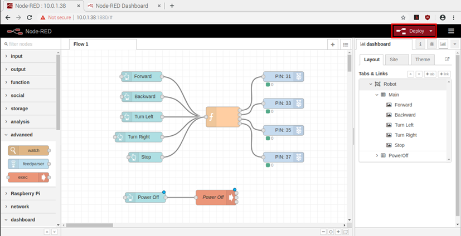461x236 pixels.
Task: Toggle the canvas navigator map icon
Action: (x=346, y=232)
